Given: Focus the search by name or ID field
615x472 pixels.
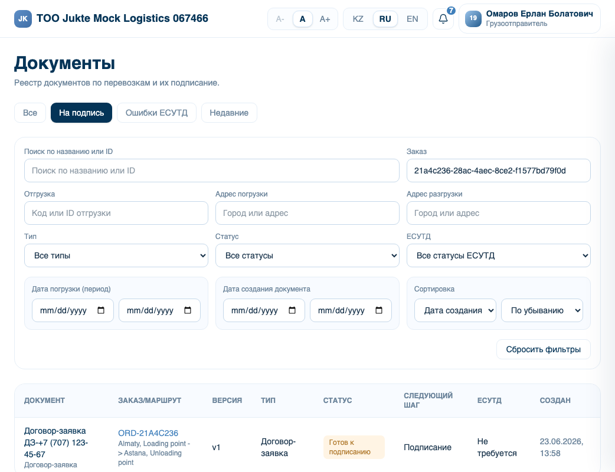Looking at the screenshot, I should tap(212, 171).
